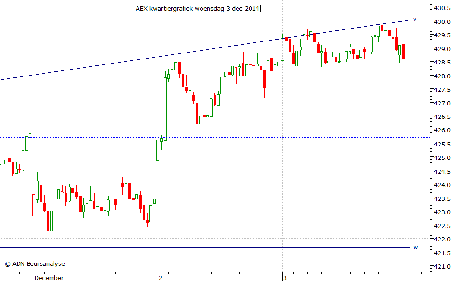This screenshot has width=452, height=281.
Task: Click the chart title 'AEX kwartiergrafiek woensdag 3 dec 2014'
Action: tap(197, 8)
